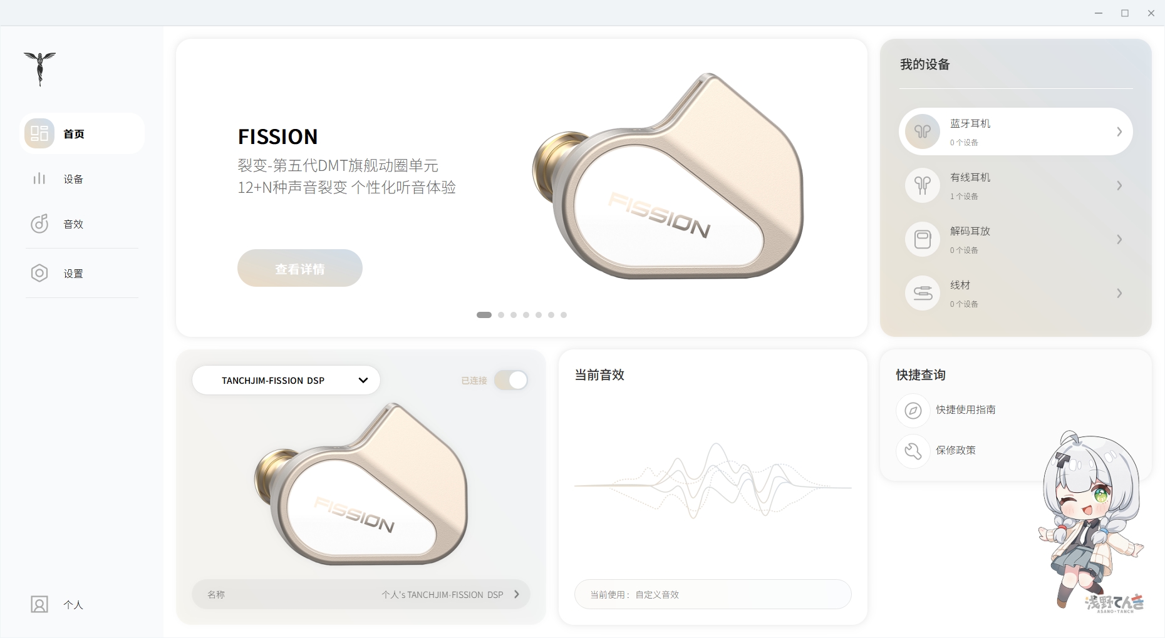Click the 当前使用 自定义音效 field
This screenshot has width=1165, height=638.
713,594
